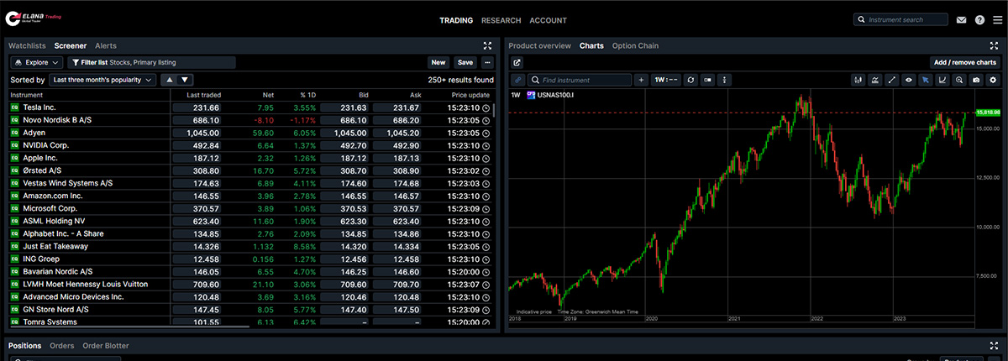Maximize the Screener panel with the expand icon
Screen dimensions: 1008x361
[488, 45]
